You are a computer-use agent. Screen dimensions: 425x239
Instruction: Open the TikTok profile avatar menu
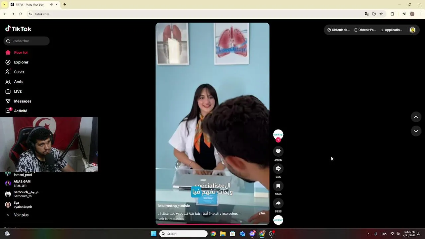[413, 30]
